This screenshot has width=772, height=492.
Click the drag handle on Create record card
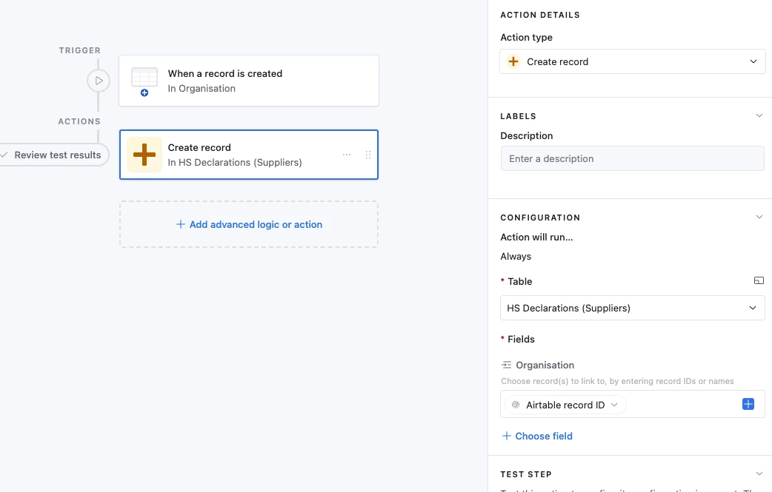tap(367, 155)
